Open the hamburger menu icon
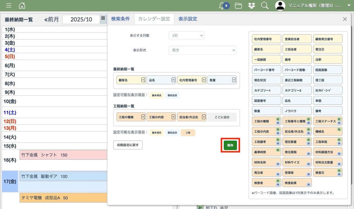Image resolution: width=354 pixels, height=209 pixels. [9, 6]
